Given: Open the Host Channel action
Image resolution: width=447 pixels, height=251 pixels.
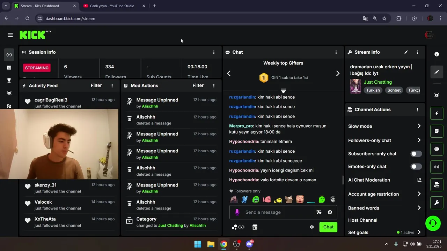Looking at the screenshot, I should click(x=363, y=220).
